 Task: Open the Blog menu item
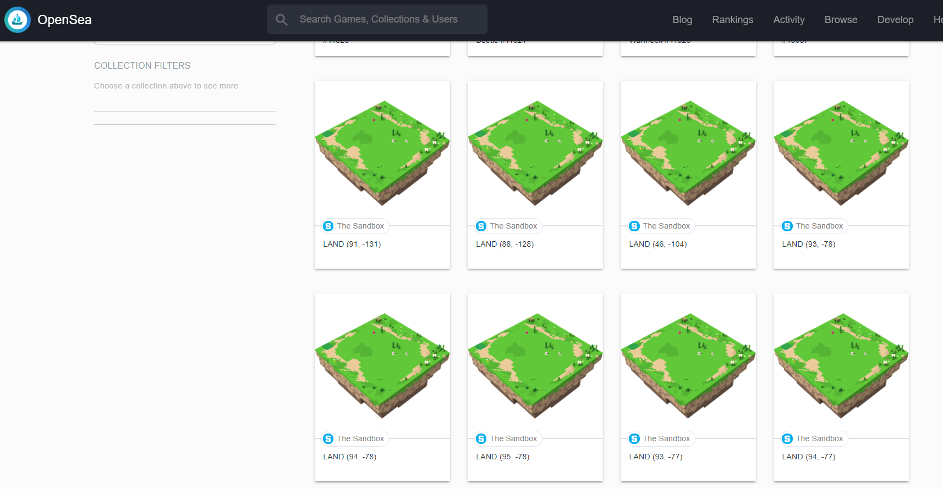682,20
